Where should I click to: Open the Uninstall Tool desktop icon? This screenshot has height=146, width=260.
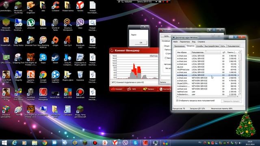(x=31, y=41)
